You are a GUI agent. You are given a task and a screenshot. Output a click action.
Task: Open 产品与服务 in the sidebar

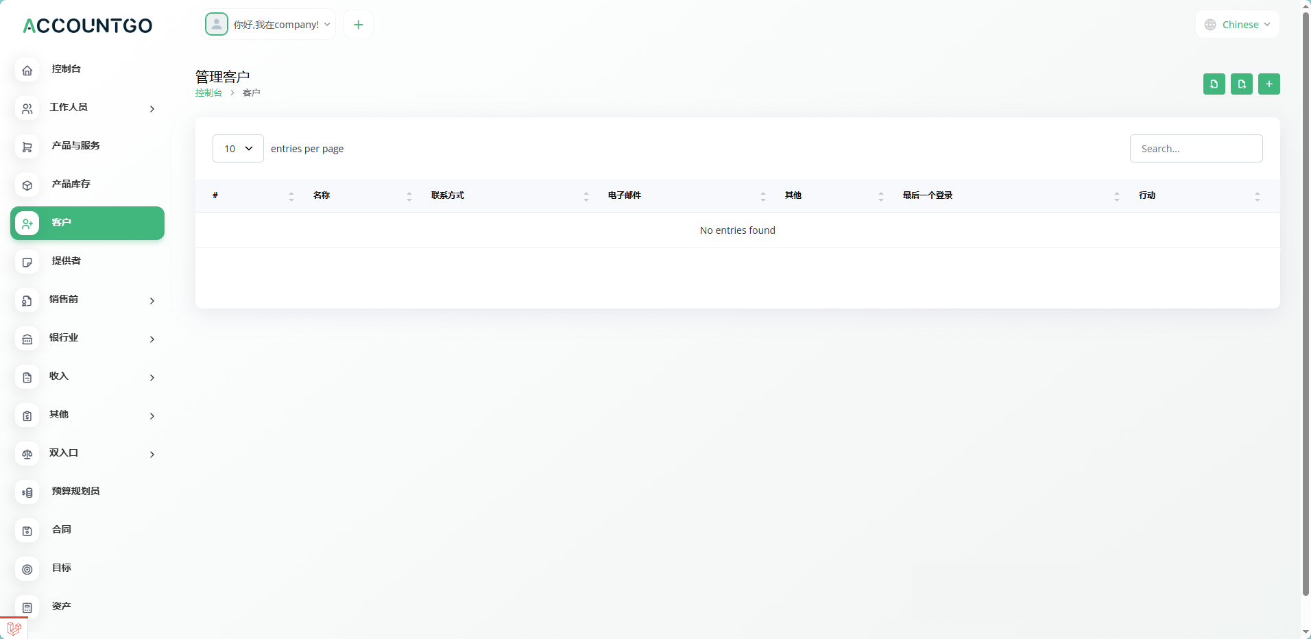click(x=75, y=146)
